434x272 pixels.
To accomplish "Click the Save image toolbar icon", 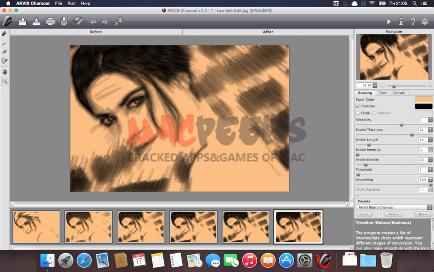I will (x=36, y=21).
